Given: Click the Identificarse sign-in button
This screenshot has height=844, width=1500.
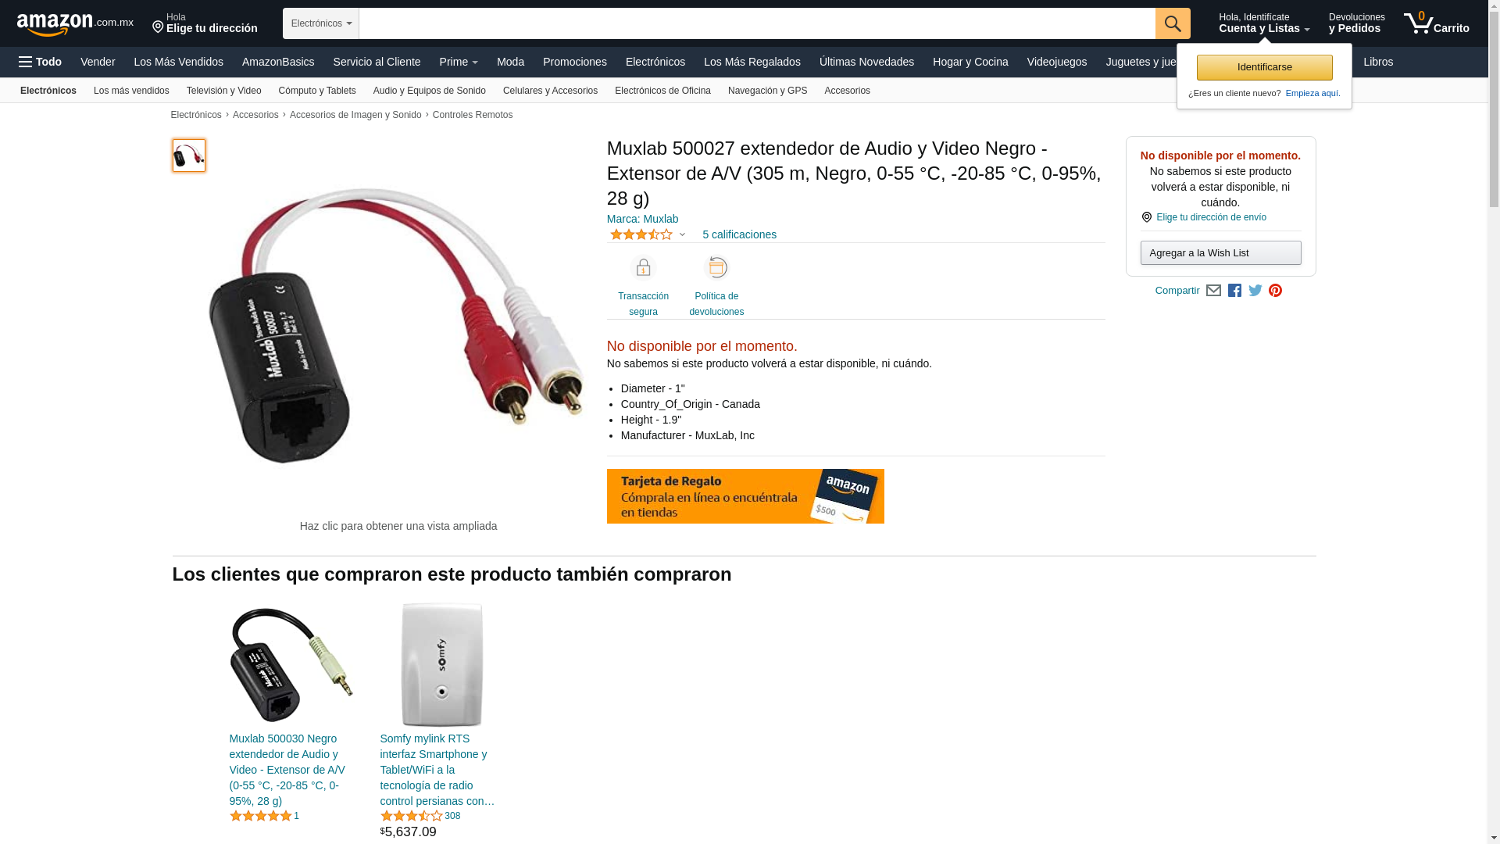Looking at the screenshot, I should 1264,67.
